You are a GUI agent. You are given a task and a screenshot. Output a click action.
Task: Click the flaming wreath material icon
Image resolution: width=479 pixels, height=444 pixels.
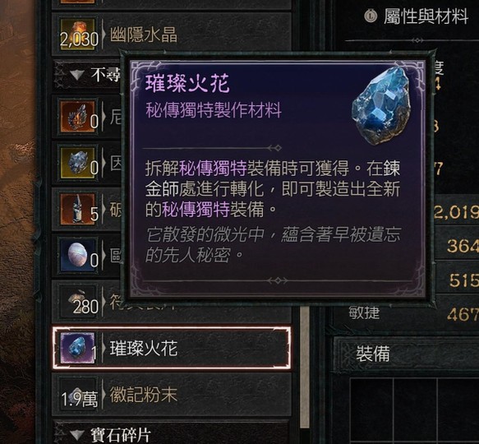tap(77, 116)
